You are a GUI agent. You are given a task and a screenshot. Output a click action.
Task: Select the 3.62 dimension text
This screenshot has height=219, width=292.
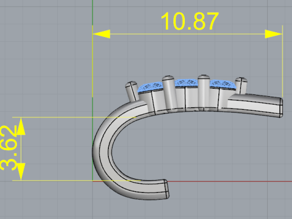(9, 148)
